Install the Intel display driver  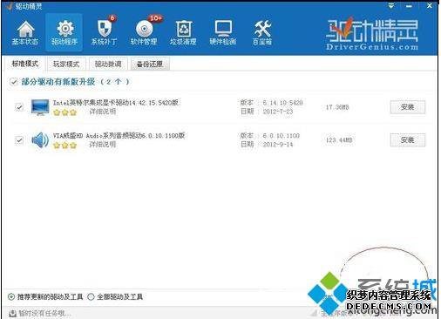pos(408,107)
